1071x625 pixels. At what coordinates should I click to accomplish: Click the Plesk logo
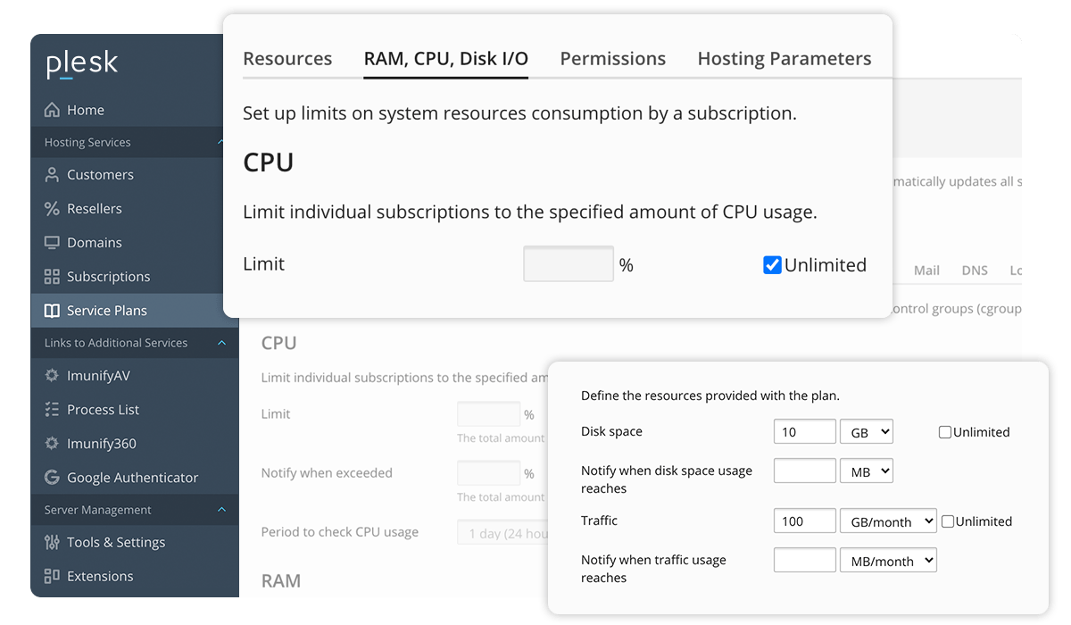pos(82,64)
